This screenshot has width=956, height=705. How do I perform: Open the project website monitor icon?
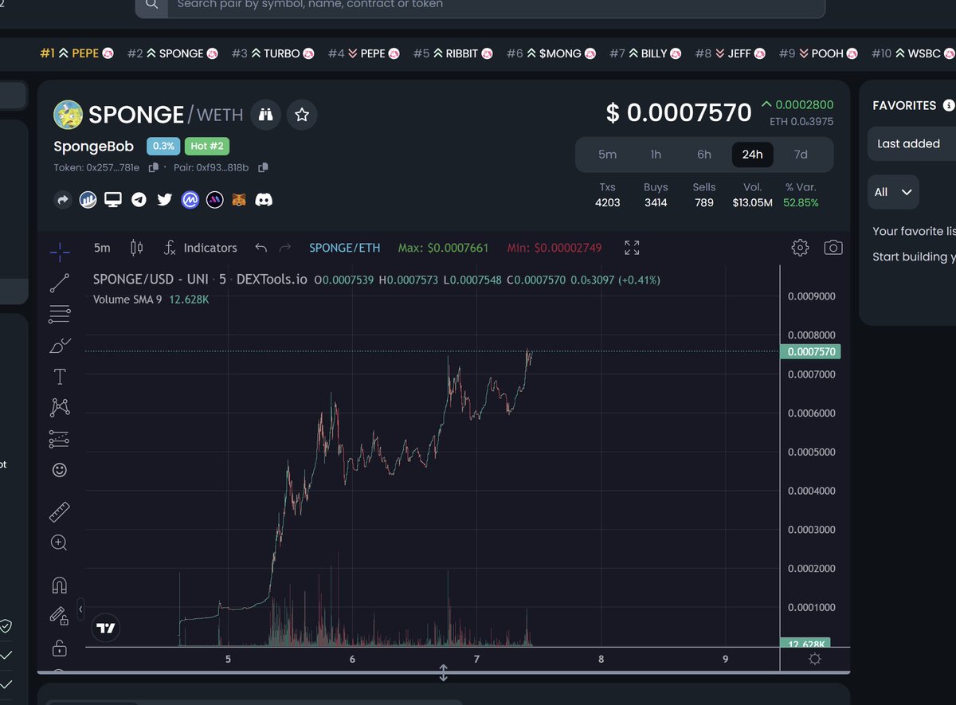[x=113, y=200]
